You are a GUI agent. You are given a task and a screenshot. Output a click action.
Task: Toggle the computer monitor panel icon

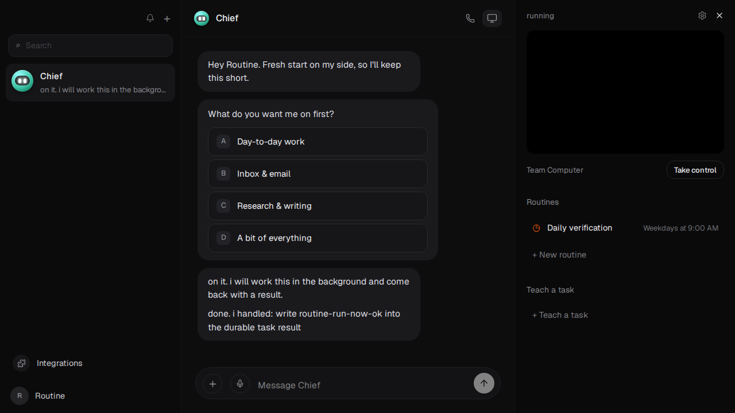tap(492, 18)
